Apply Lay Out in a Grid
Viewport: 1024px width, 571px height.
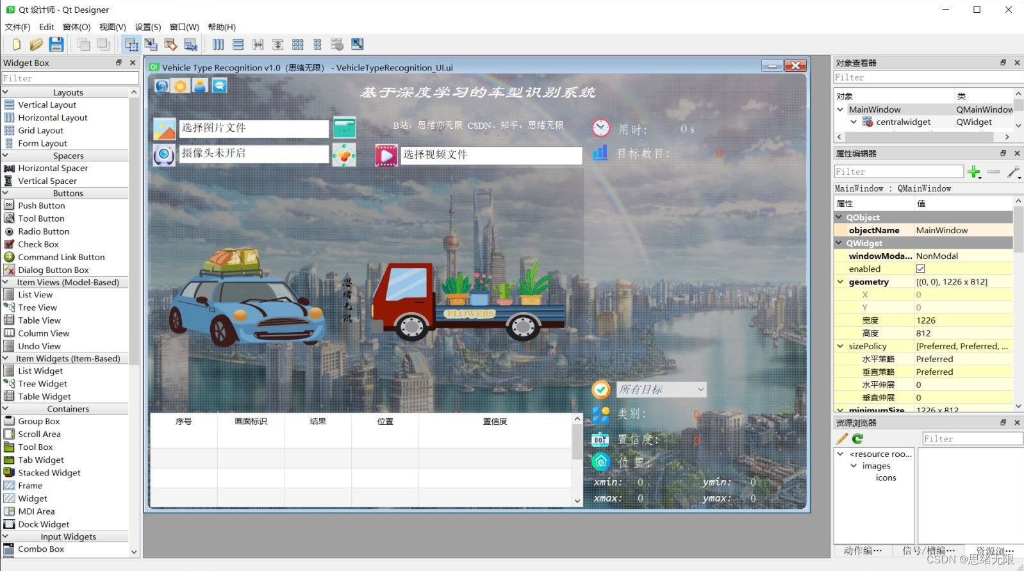point(297,44)
